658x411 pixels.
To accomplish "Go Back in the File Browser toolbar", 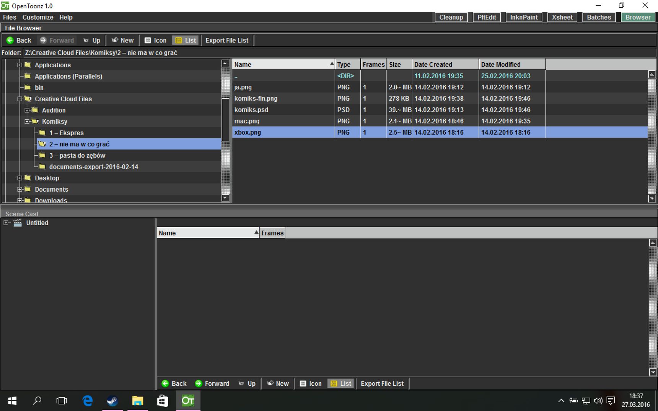I will [x=19, y=40].
